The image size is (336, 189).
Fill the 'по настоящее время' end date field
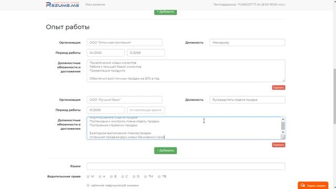[x=146, y=110]
